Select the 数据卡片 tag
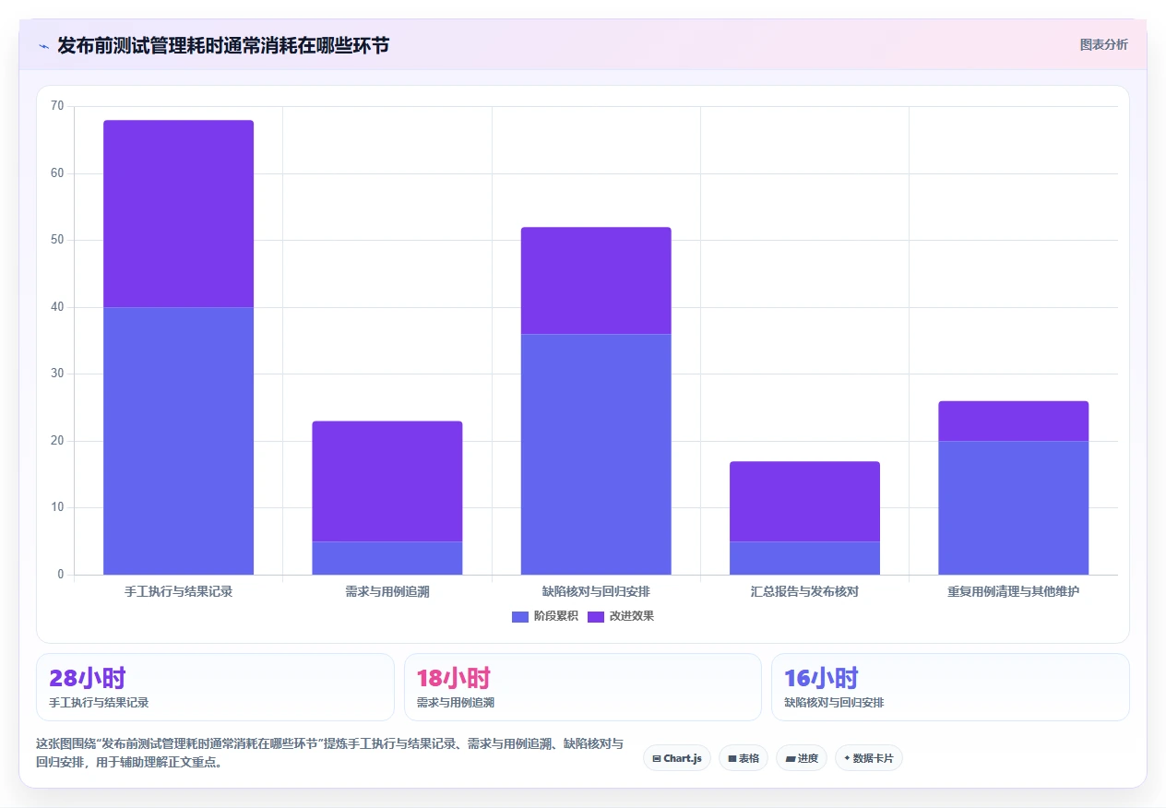The image size is (1166, 808). [869, 758]
